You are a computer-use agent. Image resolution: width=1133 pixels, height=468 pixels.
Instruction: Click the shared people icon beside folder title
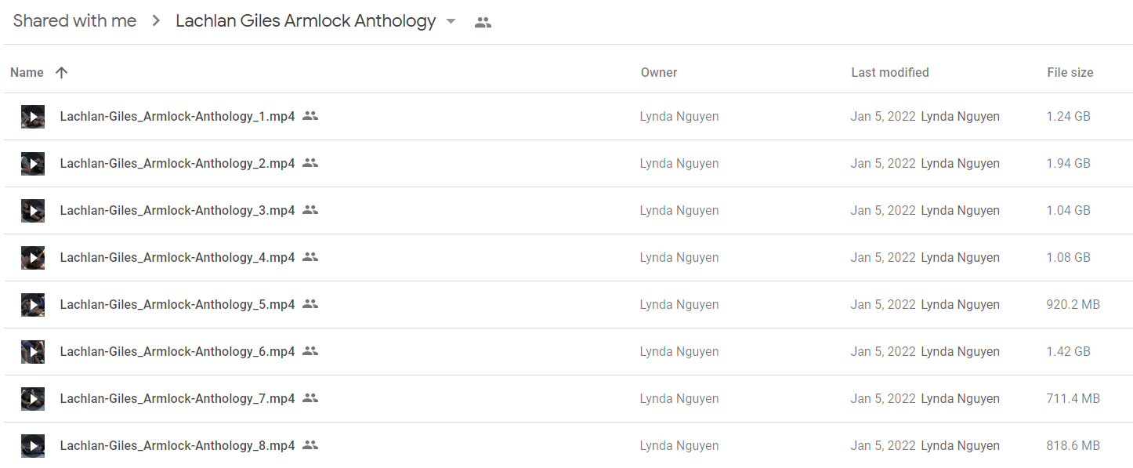(483, 23)
